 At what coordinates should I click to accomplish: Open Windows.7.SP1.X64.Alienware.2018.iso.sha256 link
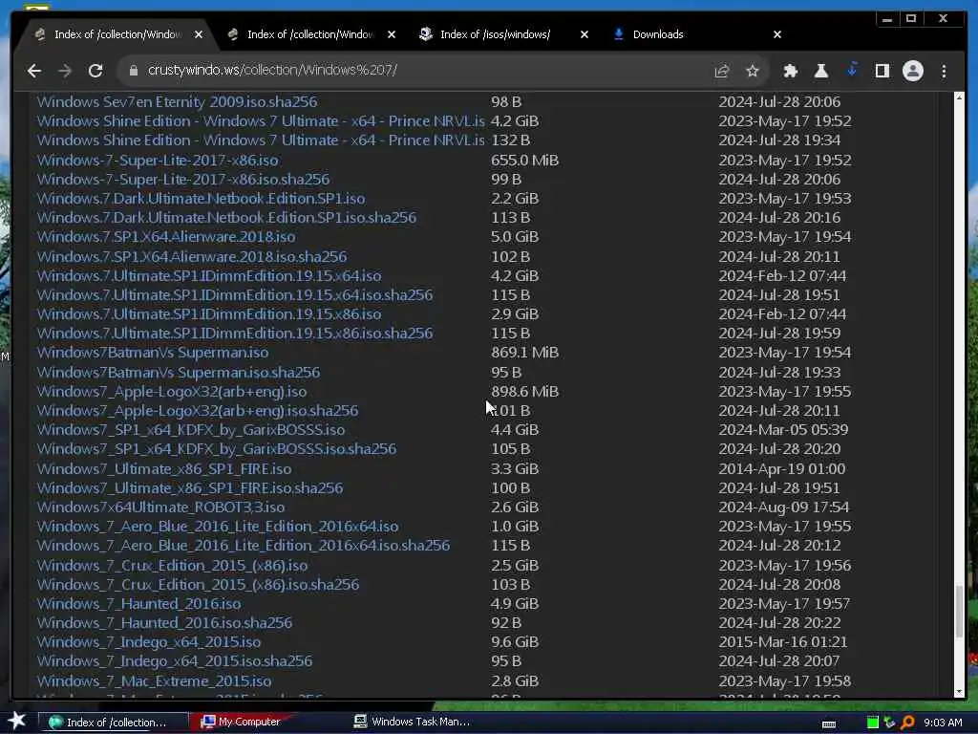coord(191,256)
